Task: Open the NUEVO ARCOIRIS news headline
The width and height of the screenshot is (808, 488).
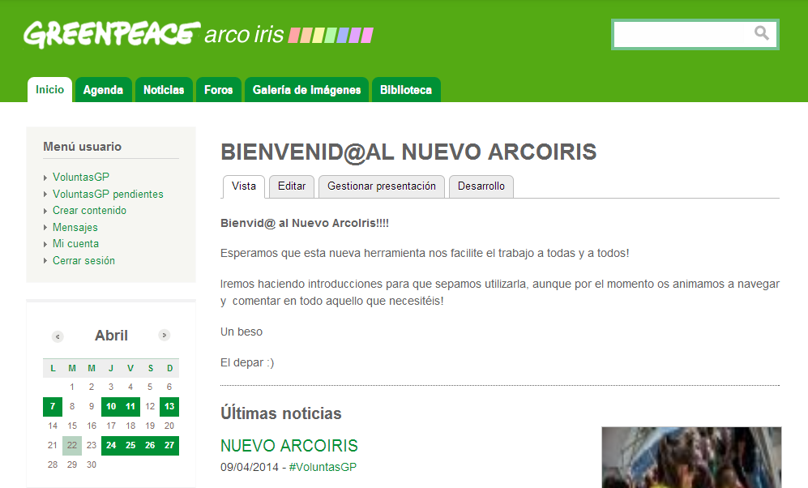Action: point(289,445)
